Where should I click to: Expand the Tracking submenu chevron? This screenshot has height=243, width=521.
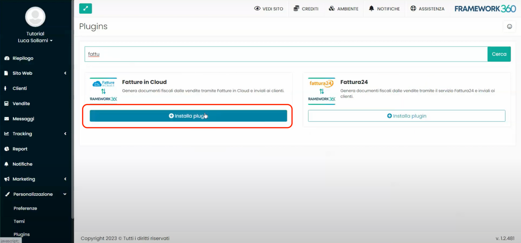[65, 134]
